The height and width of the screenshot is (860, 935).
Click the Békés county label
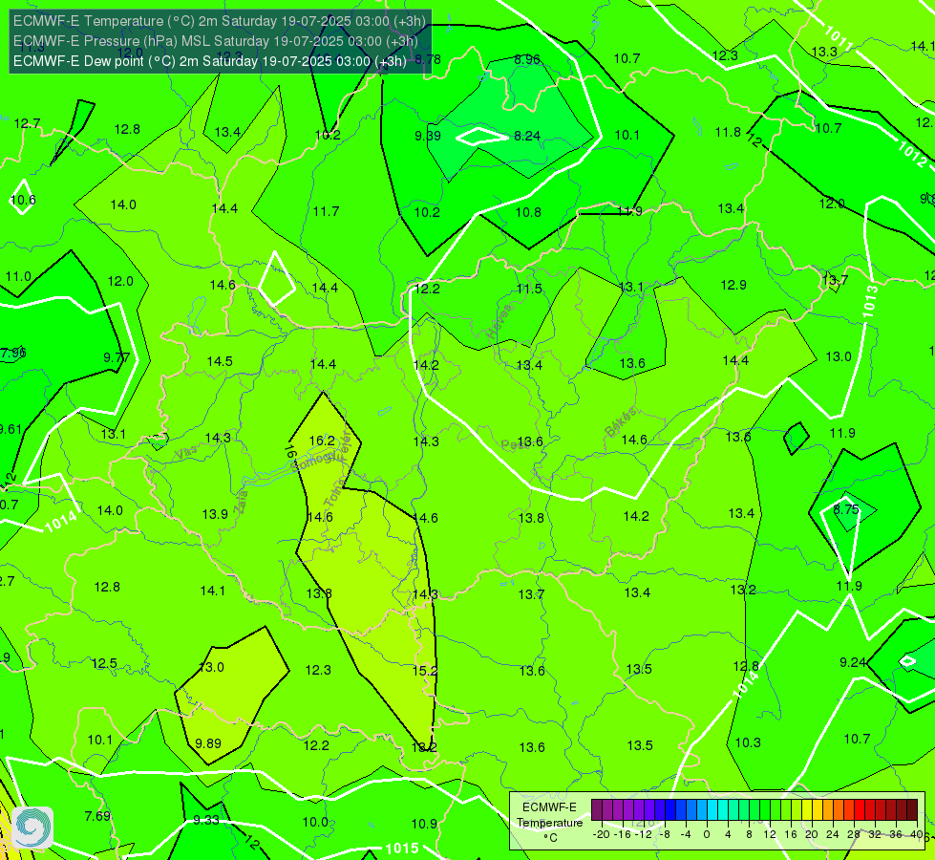point(621,422)
